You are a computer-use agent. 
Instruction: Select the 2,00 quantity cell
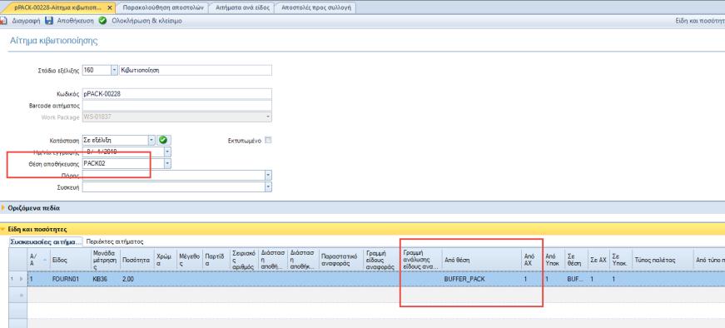point(137,280)
